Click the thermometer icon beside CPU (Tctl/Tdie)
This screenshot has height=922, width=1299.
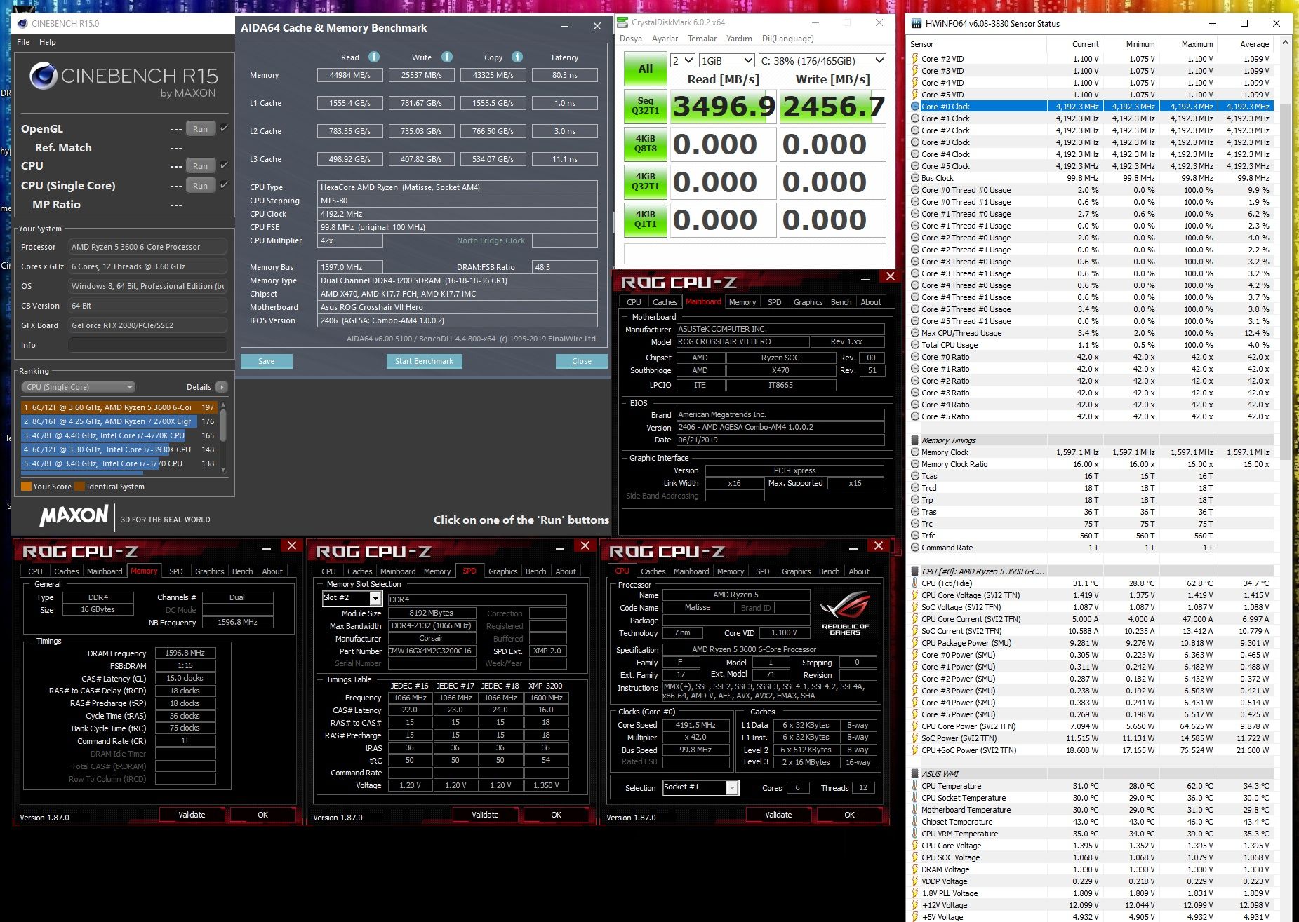(x=915, y=583)
